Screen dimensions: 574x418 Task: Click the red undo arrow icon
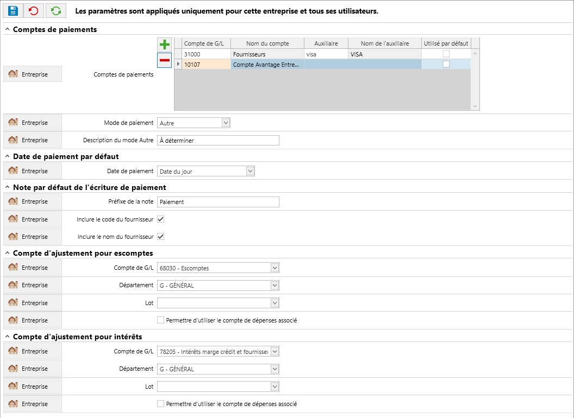point(34,11)
